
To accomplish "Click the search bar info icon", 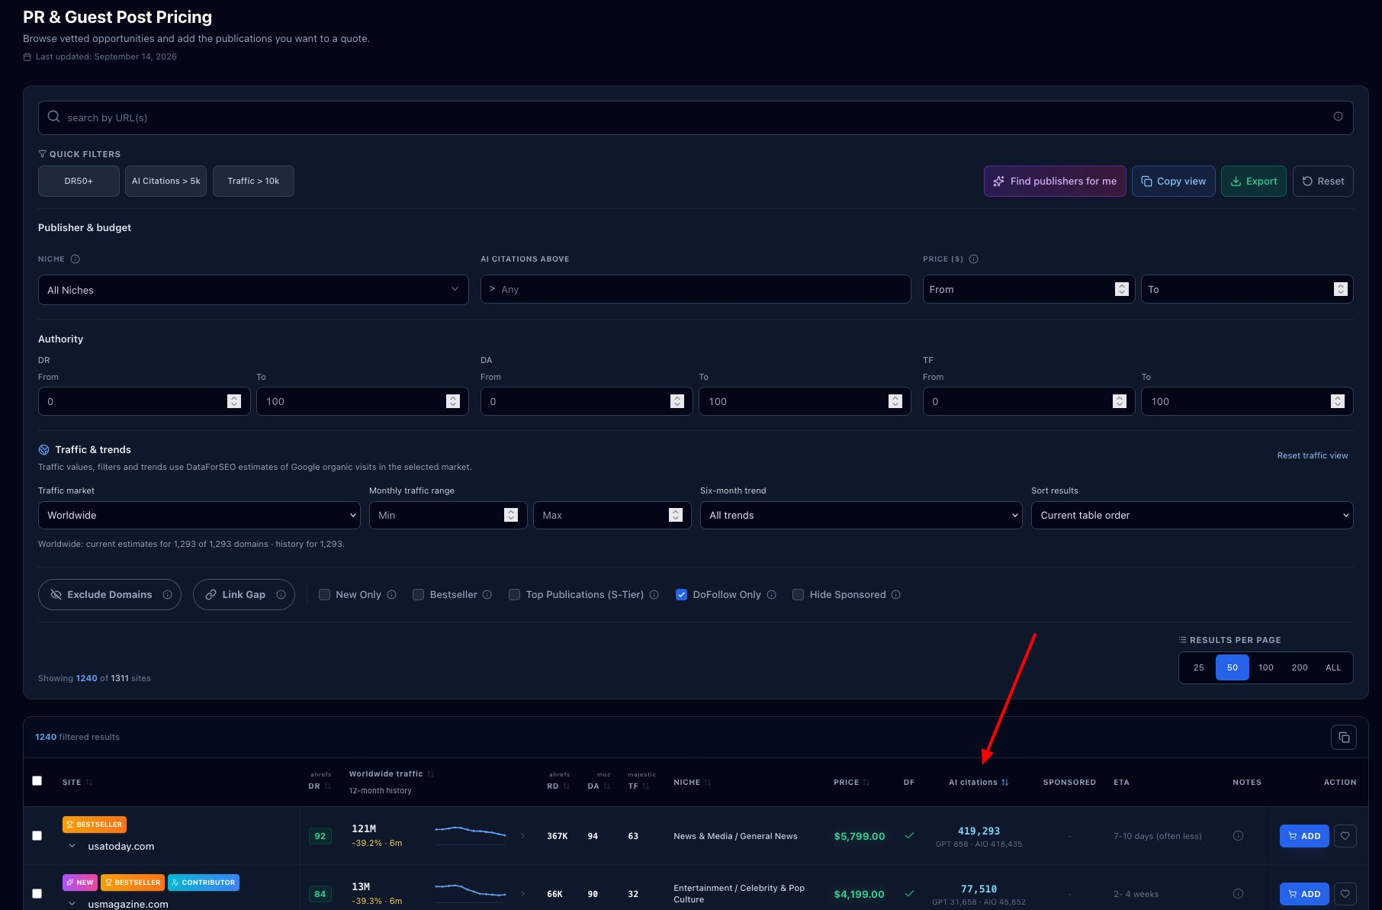I will 1338,117.
